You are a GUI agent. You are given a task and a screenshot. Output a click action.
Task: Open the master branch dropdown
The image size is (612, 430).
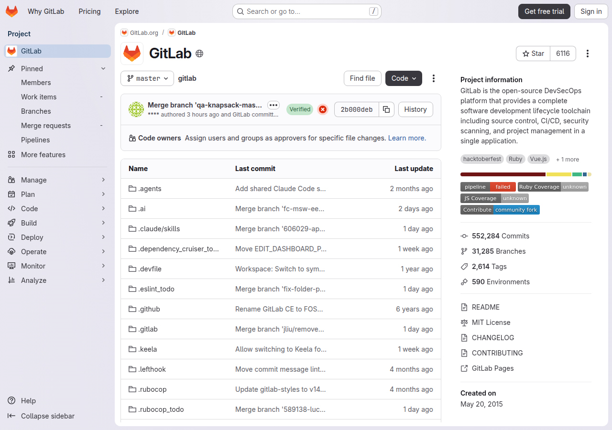point(147,78)
